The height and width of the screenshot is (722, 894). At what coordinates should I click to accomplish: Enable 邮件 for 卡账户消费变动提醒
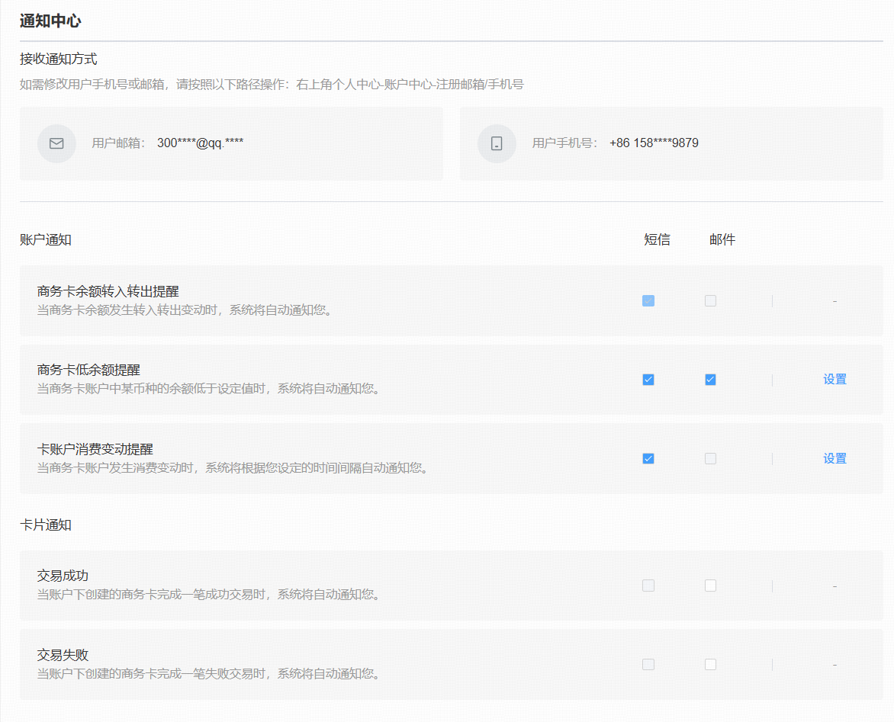click(x=710, y=459)
